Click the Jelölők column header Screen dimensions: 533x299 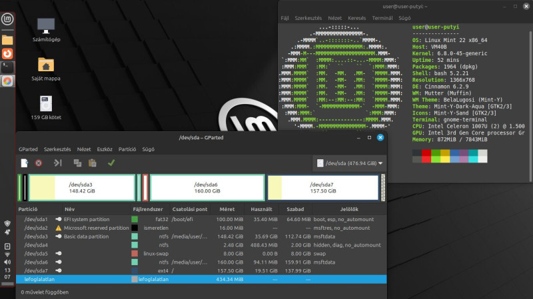(x=349, y=209)
